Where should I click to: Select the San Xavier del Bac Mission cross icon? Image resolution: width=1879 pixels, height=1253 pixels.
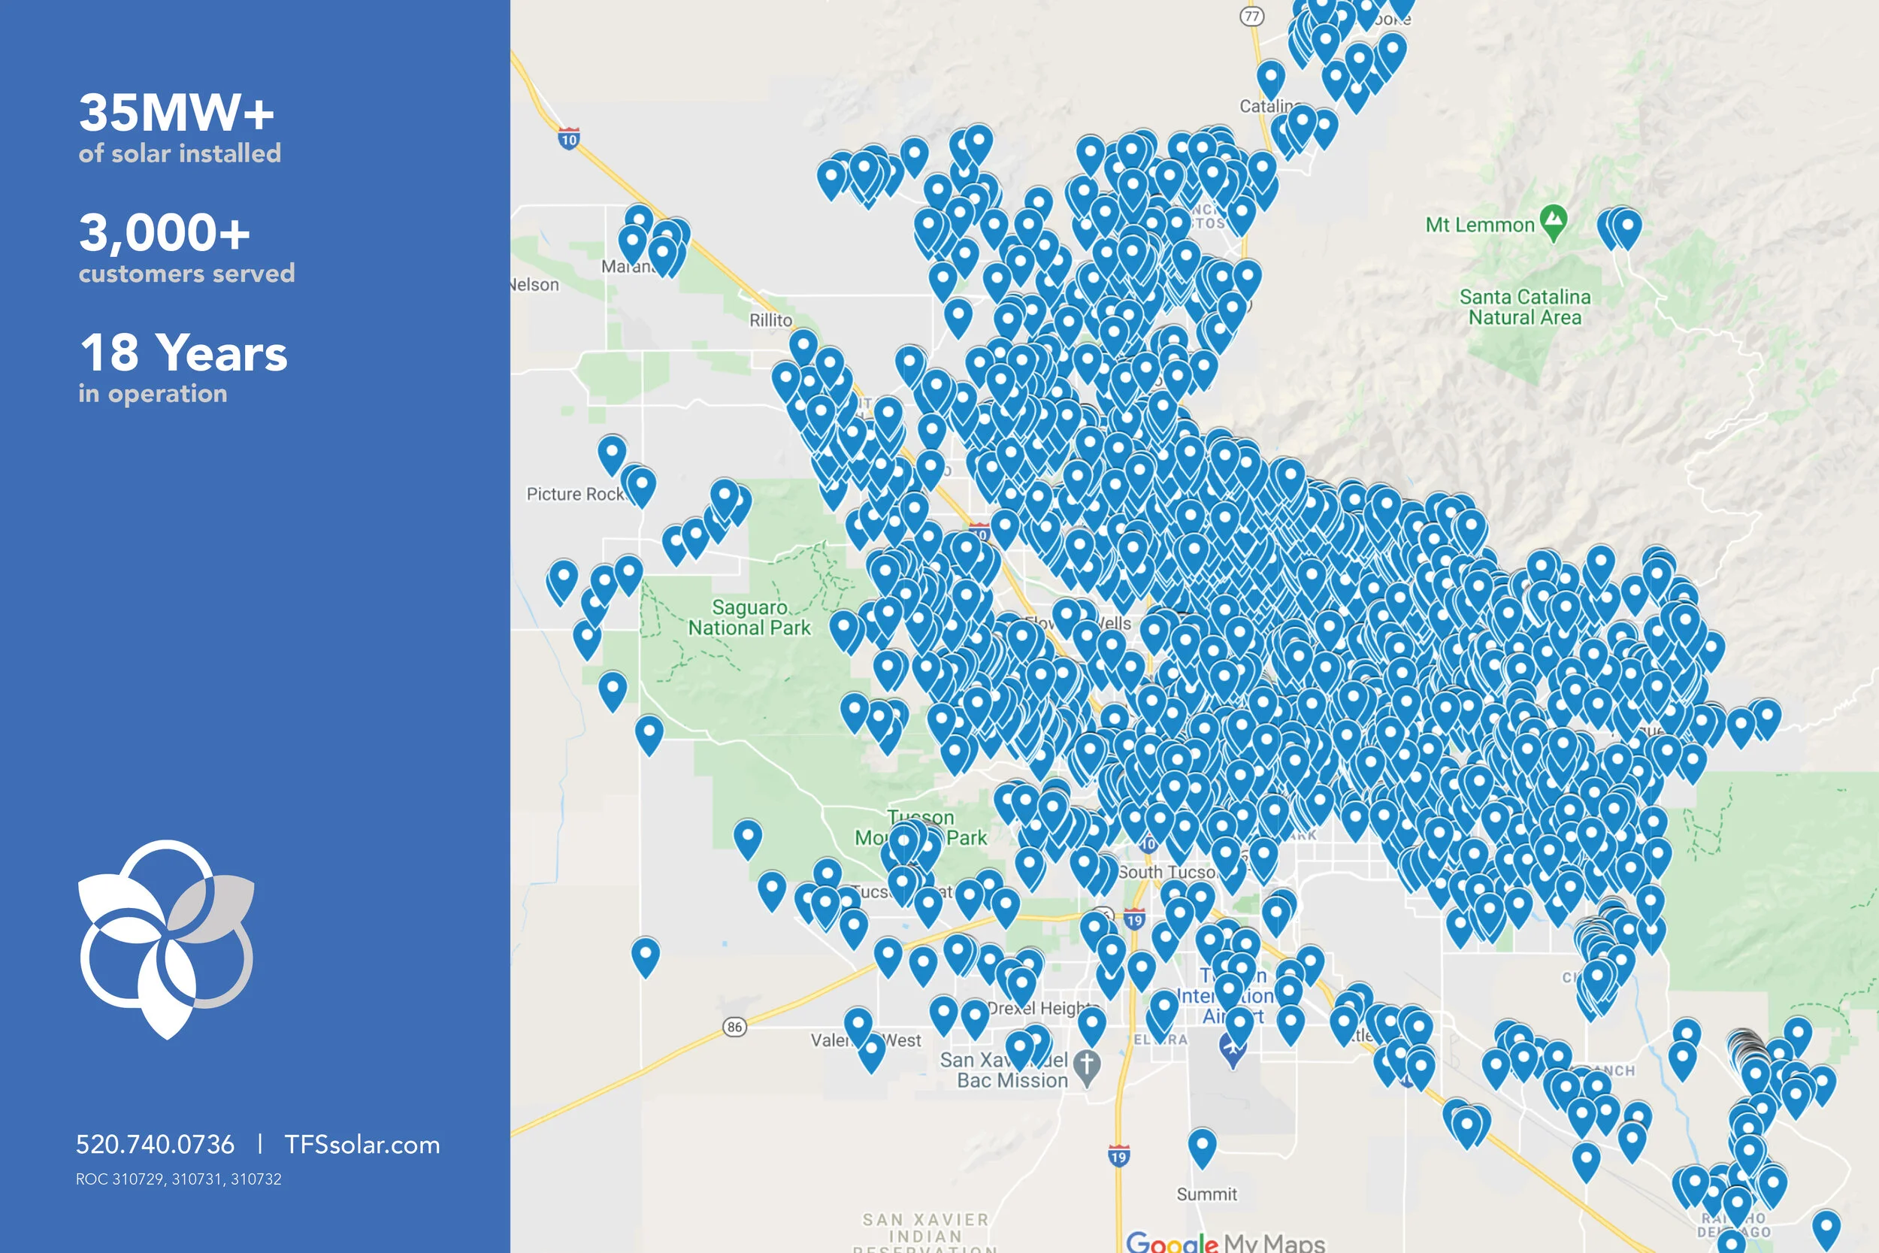pyautogui.click(x=1087, y=1067)
